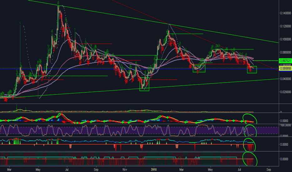The image size is (292, 172).
Task: Select green rectangle at April 2018 low
Action: click(199, 68)
